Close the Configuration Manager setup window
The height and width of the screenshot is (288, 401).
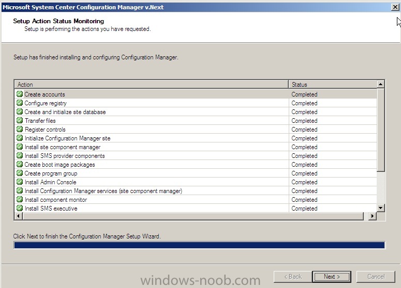tap(395, 7)
